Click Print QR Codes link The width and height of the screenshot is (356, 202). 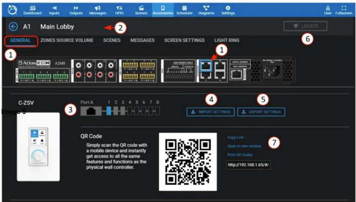[240, 155]
